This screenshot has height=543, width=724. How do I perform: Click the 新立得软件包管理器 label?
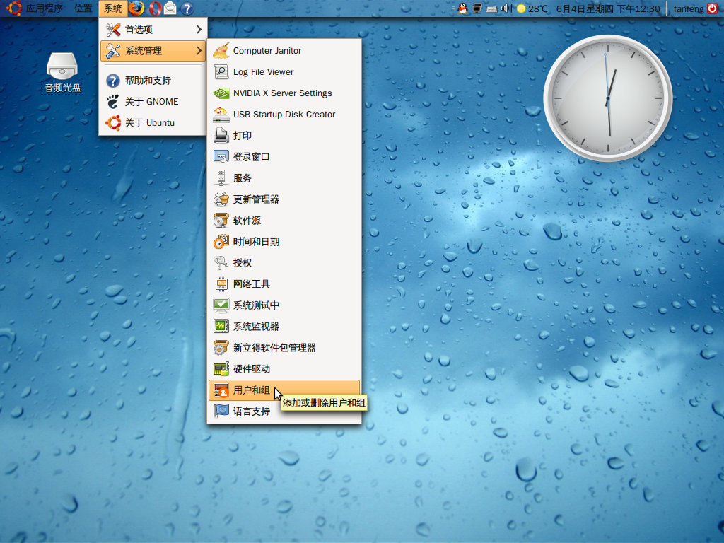point(275,348)
